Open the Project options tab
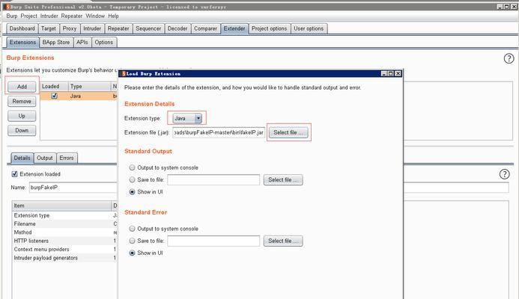The image size is (519, 299). 269,29
